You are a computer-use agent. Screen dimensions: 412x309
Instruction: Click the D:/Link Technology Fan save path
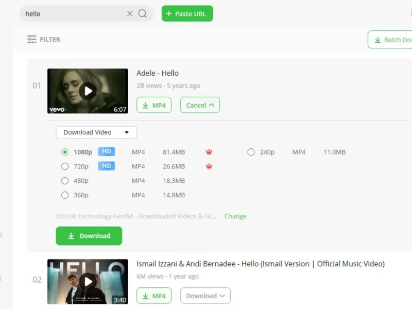tap(136, 216)
